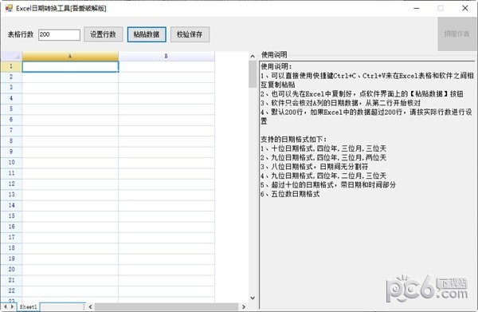Select row header 2
The width and height of the screenshot is (478, 312).
[x=11, y=77]
